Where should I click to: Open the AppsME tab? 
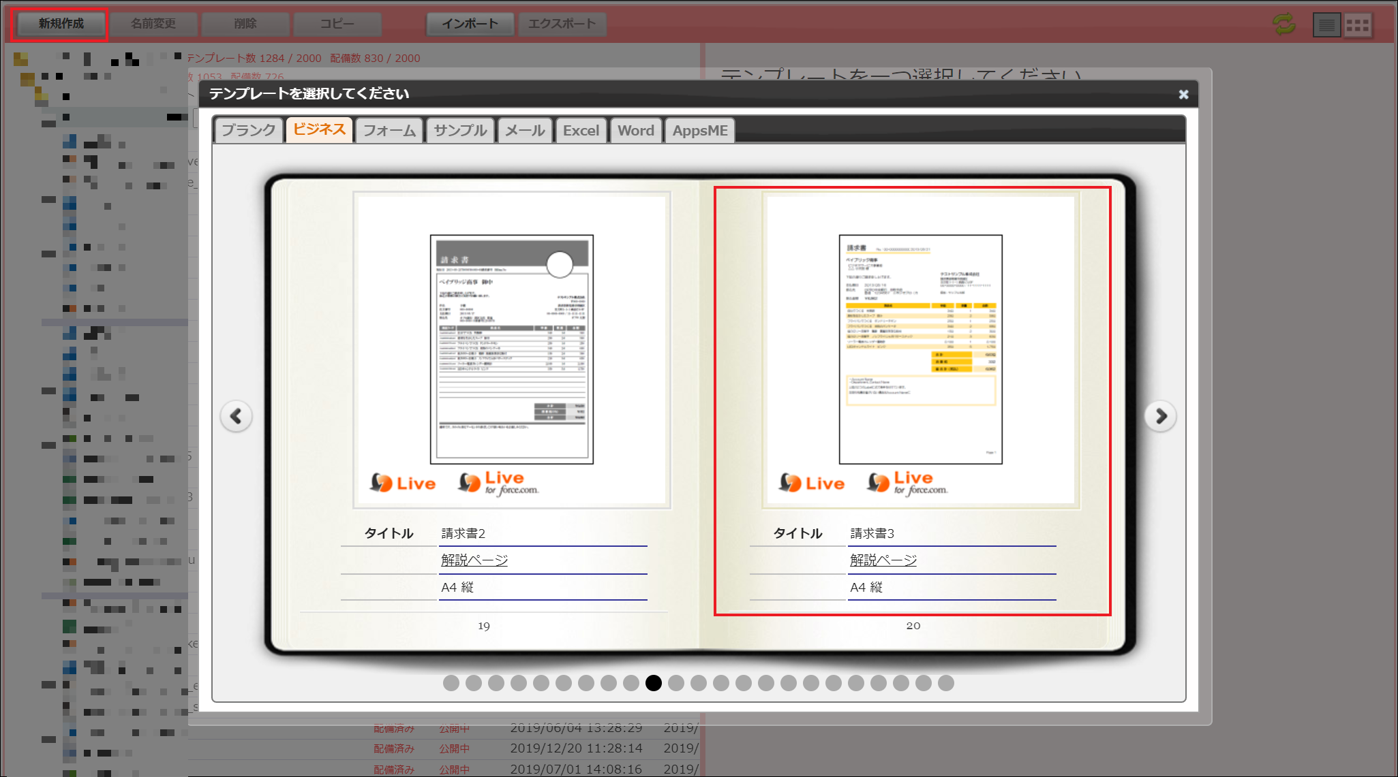coord(700,130)
